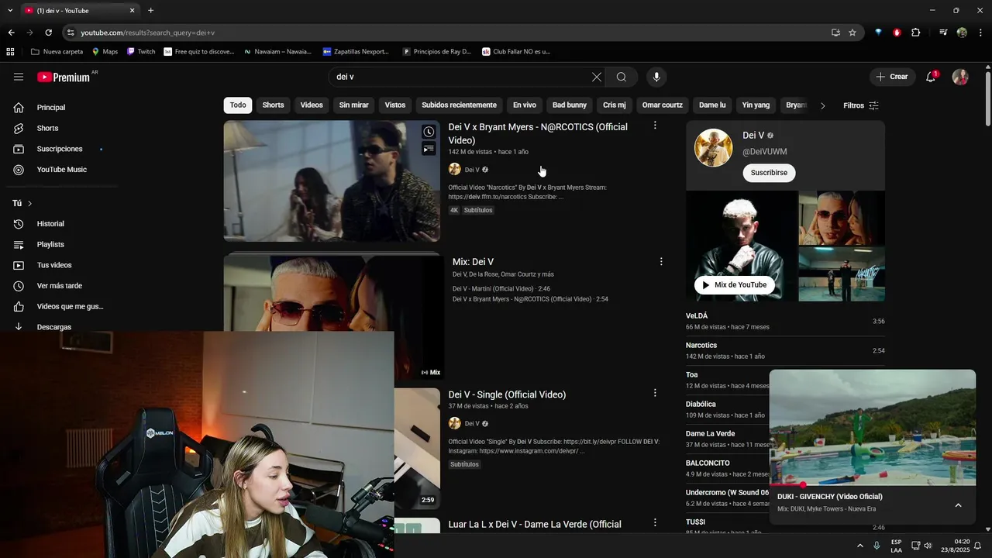The image size is (992, 558).
Task: Open the YouTube hamburger guide menu
Action: pyautogui.click(x=19, y=77)
